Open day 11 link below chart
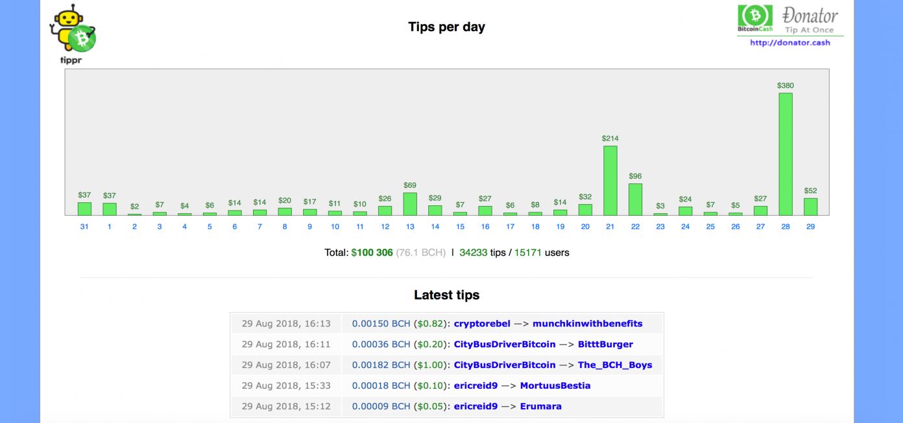The width and height of the screenshot is (903, 423). [360, 227]
